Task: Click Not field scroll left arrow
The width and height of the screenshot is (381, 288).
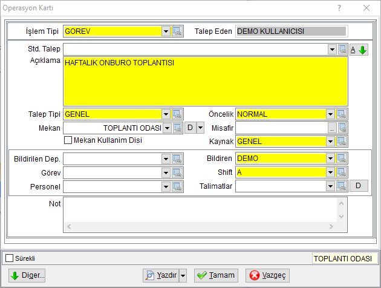Action: [x=69, y=226]
